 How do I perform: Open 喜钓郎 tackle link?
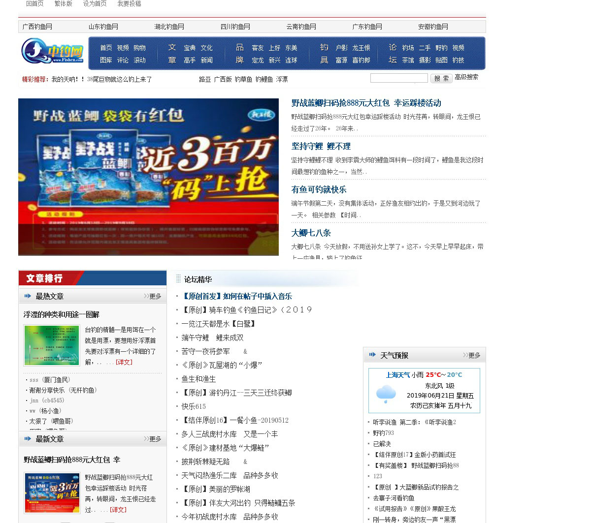point(361,60)
